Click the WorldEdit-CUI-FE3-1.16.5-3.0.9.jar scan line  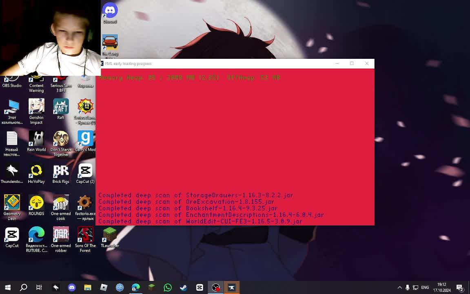pyautogui.click(x=200, y=221)
